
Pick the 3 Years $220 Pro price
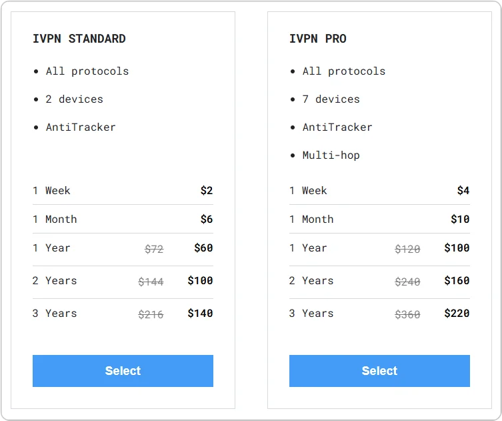(457, 314)
